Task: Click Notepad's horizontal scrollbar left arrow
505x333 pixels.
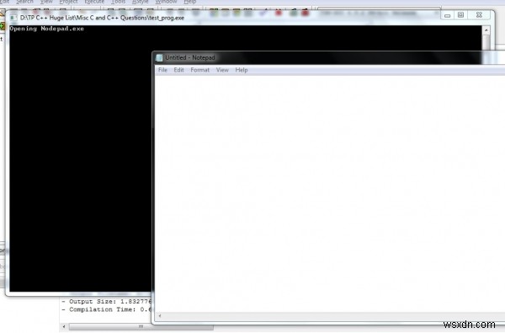Action: pos(160,316)
